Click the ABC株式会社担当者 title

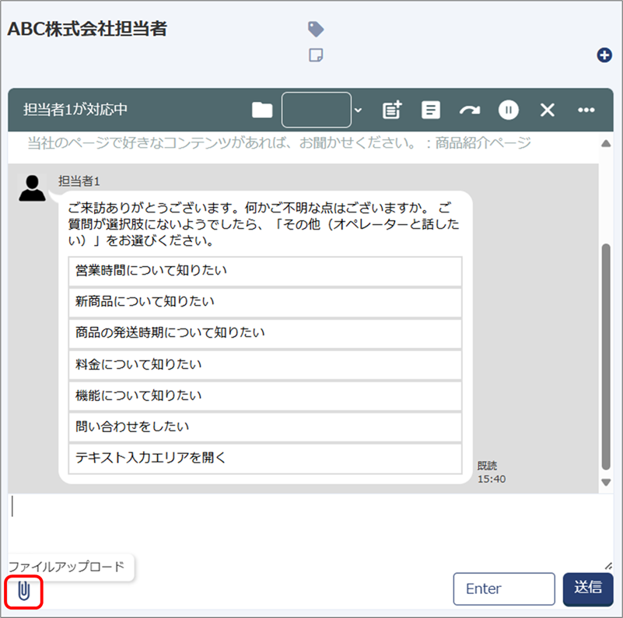tap(87, 29)
